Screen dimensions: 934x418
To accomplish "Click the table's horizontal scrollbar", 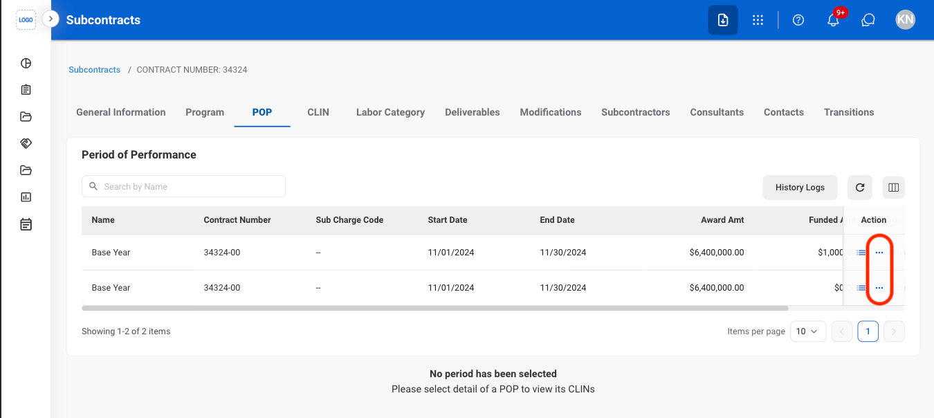I will (x=434, y=308).
